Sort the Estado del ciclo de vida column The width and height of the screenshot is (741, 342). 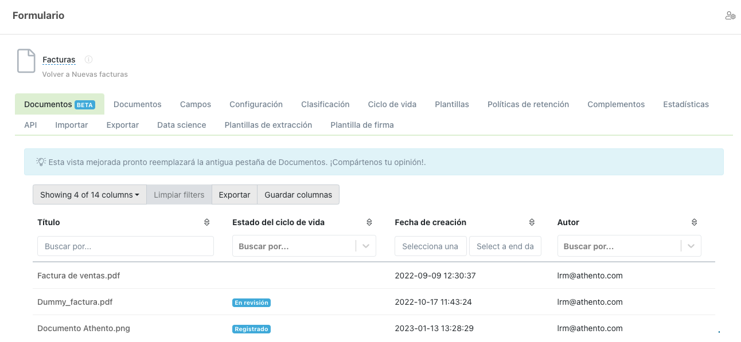369,222
